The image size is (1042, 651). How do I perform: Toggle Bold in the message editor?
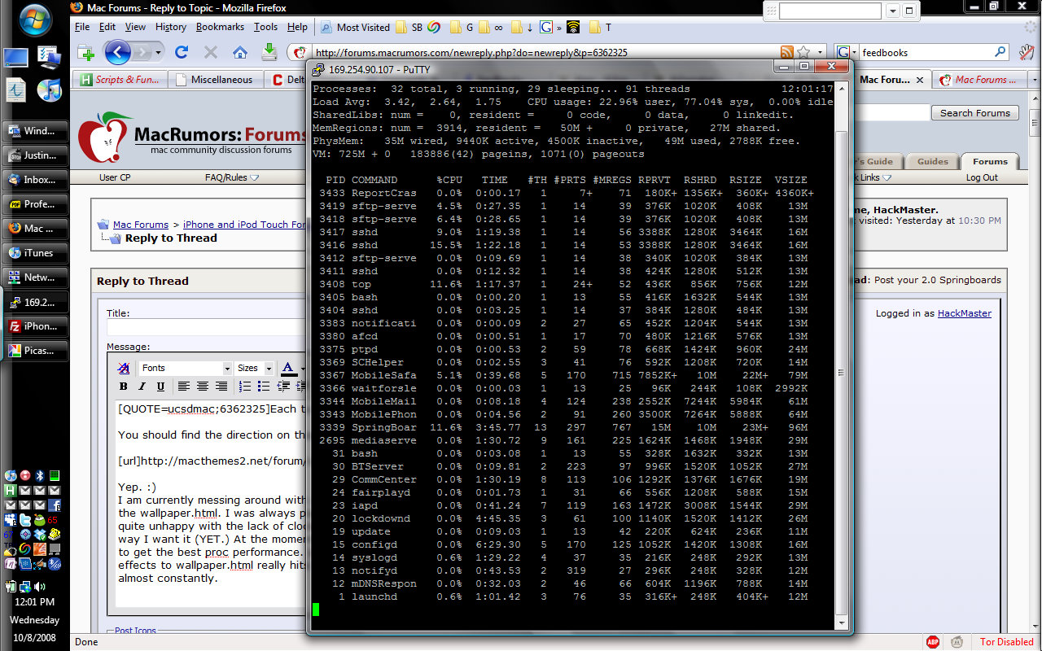(x=124, y=387)
